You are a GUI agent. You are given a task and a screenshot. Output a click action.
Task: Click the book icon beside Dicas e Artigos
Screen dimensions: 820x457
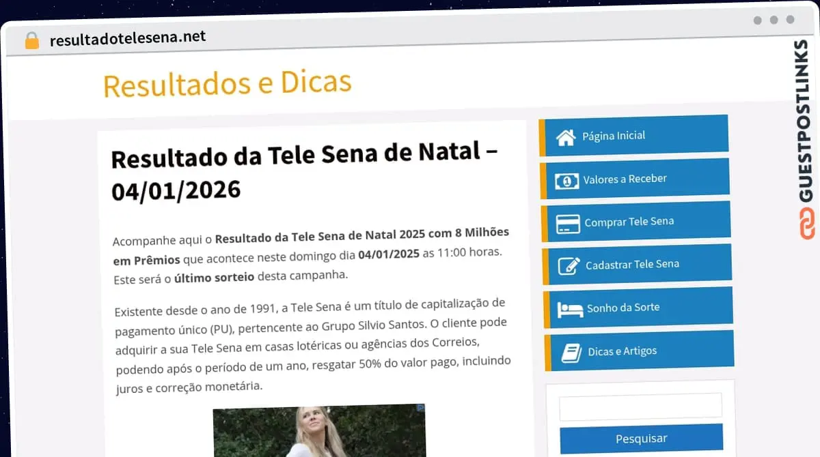[571, 353]
